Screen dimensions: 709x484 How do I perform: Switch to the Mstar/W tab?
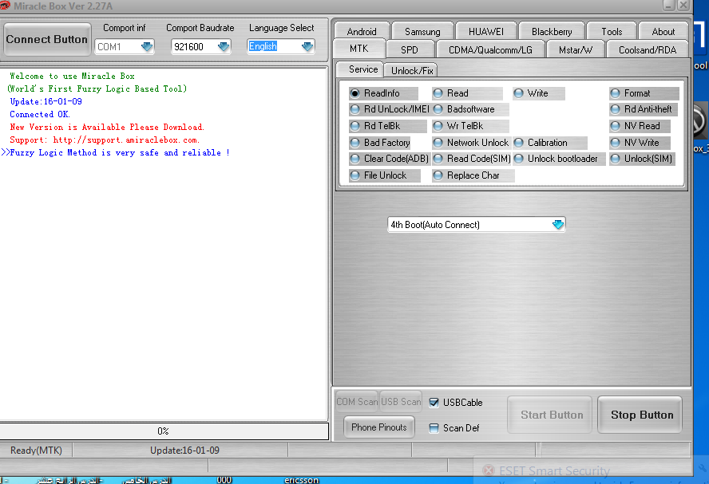point(576,49)
